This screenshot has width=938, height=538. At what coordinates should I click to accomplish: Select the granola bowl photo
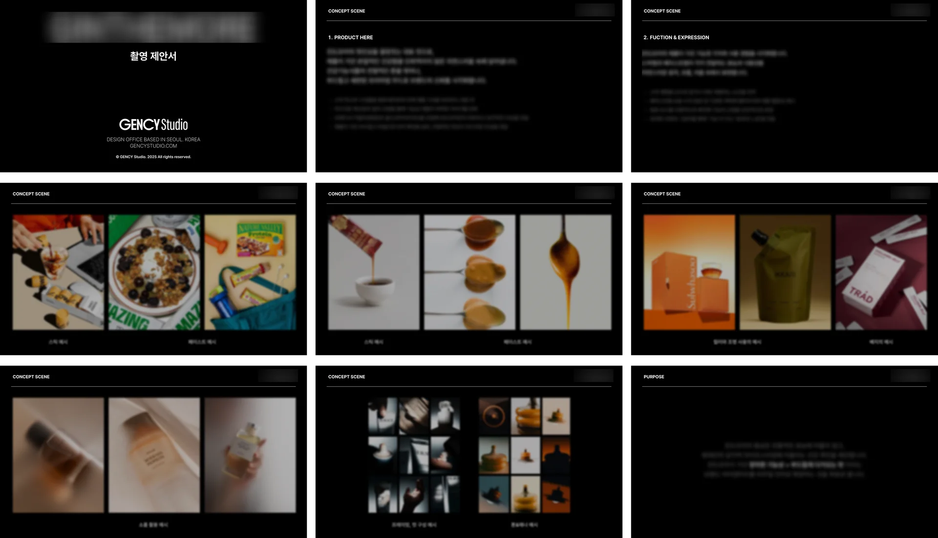154,272
